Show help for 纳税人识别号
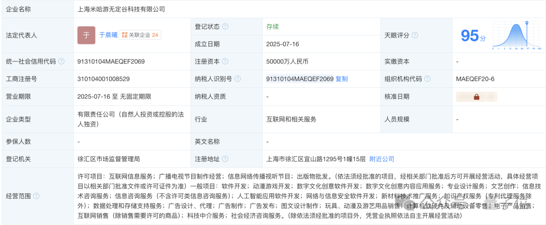The width and height of the screenshot is (546, 225). [x=238, y=79]
